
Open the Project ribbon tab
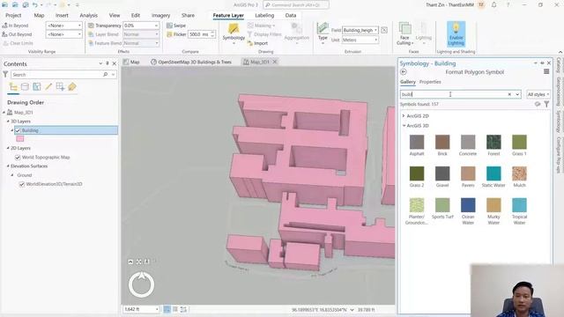(13, 16)
